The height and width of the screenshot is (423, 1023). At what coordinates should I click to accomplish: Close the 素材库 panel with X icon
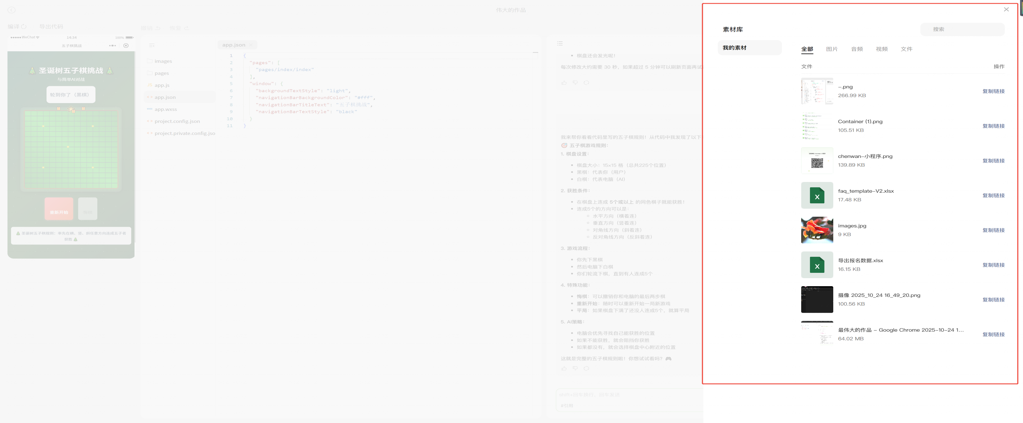click(x=1006, y=10)
